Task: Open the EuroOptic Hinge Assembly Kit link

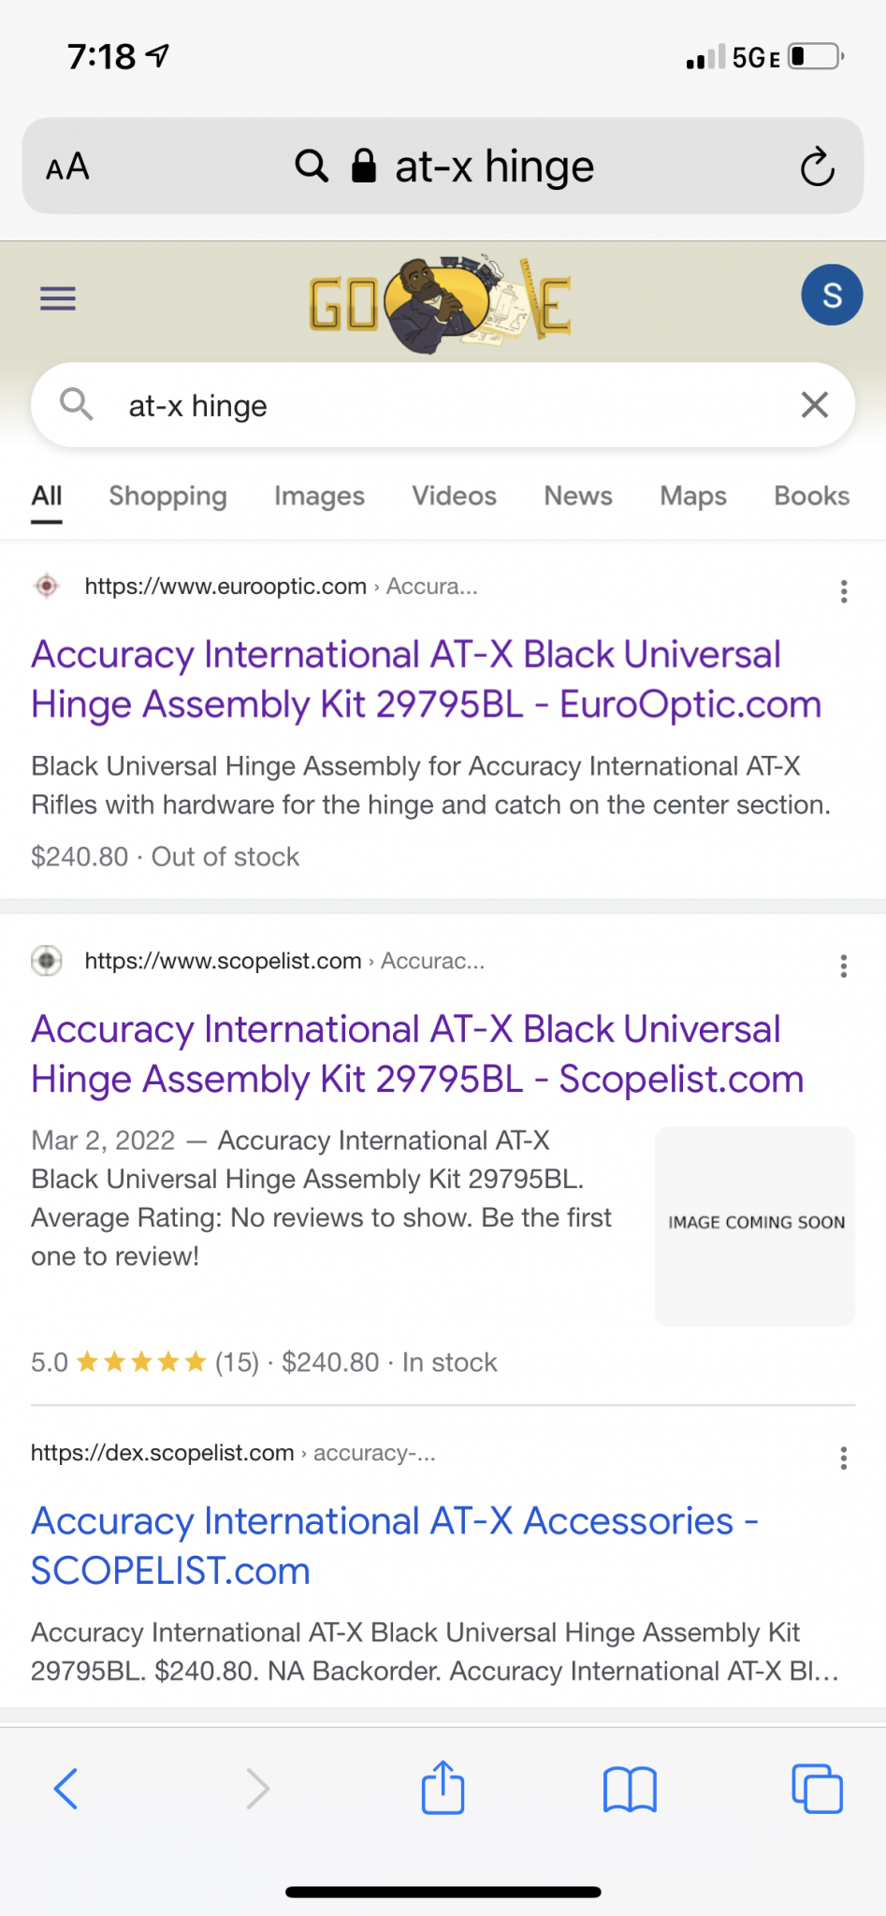Action: pyautogui.click(x=426, y=679)
